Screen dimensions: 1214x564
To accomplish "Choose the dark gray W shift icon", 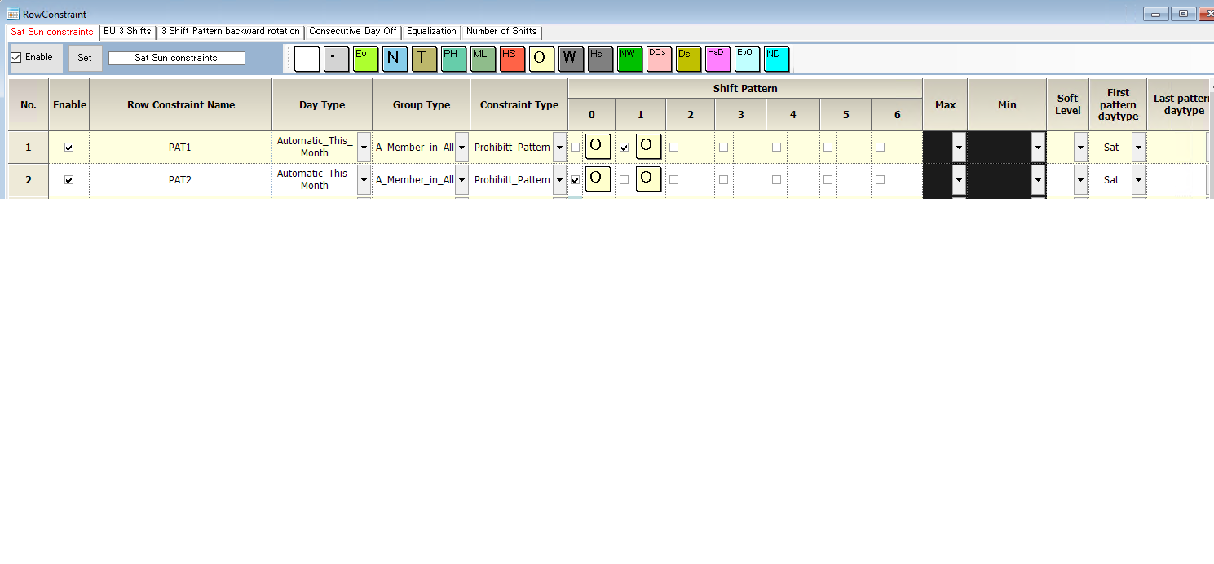I will click(572, 59).
